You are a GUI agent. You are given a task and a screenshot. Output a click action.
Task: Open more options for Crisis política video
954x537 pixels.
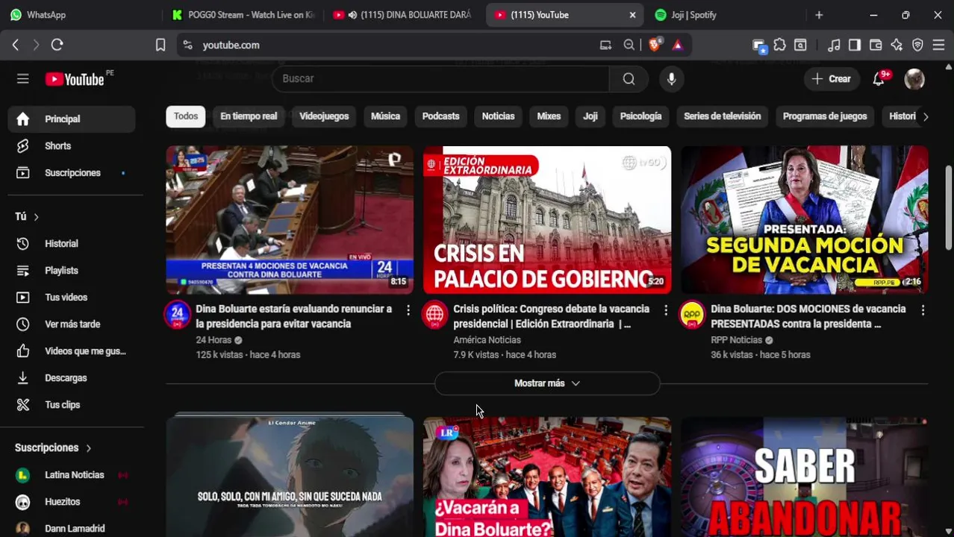coord(665,310)
